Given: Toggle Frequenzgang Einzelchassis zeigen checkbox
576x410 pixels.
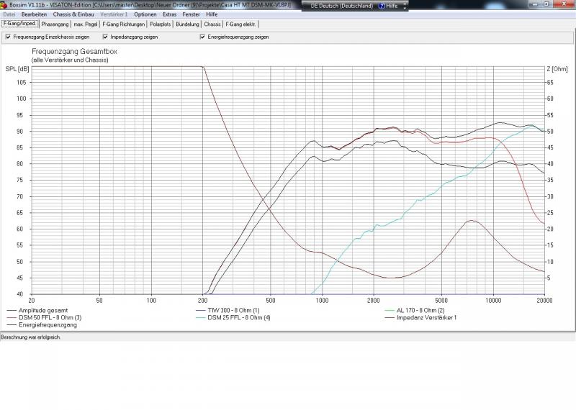Looking at the screenshot, I should (x=8, y=37).
